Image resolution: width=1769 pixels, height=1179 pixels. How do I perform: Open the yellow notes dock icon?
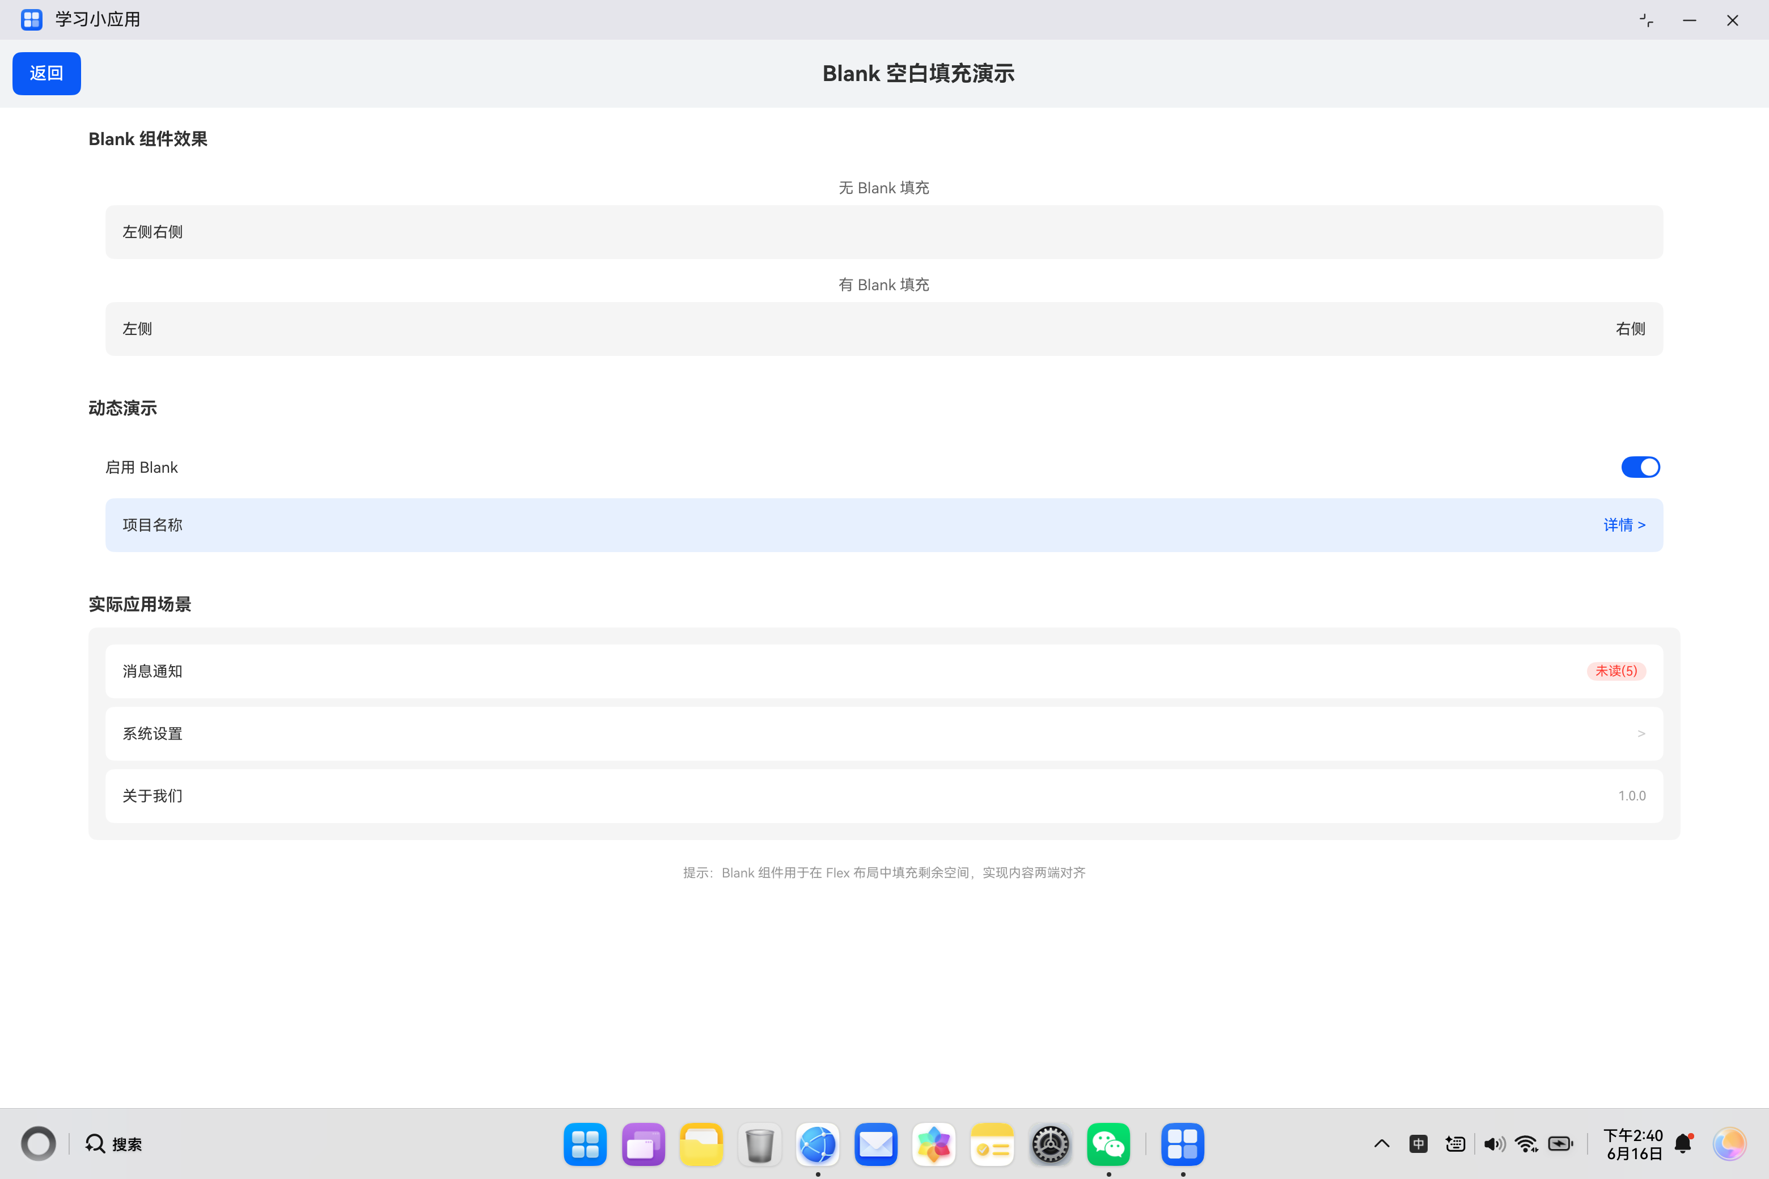(992, 1144)
